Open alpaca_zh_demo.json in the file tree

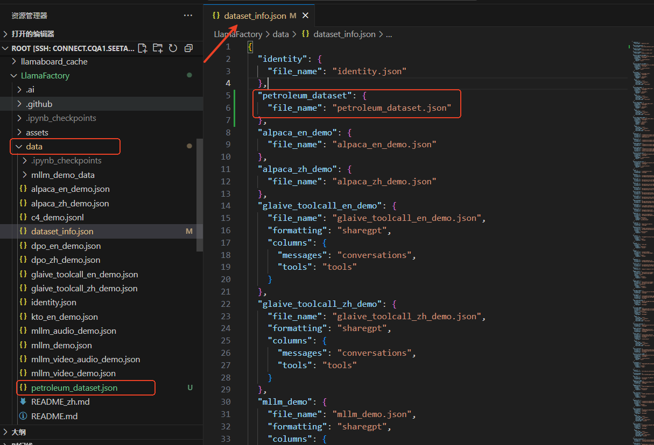[x=70, y=204]
